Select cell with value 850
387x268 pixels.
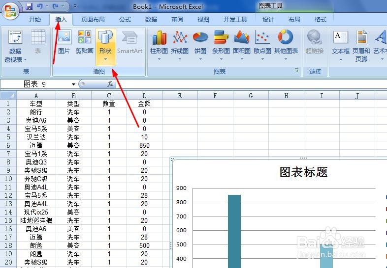click(x=144, y=145)
